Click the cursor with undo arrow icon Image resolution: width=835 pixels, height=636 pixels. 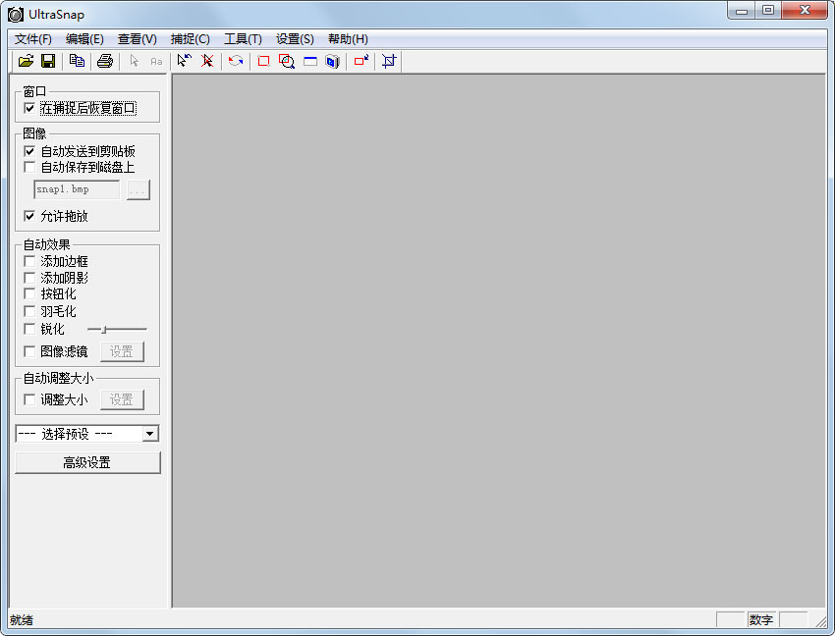(185, 61)
